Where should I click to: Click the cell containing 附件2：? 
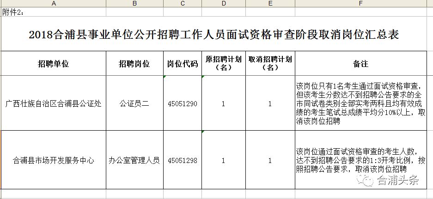coord(54,12)
